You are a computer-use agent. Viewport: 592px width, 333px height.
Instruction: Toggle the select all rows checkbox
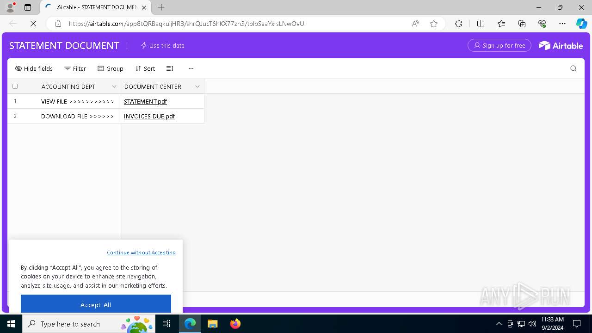[x=15, y=86]
